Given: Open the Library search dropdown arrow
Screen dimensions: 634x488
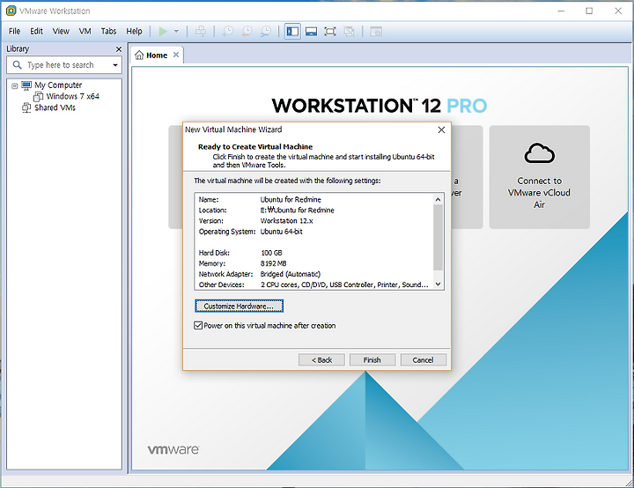Looking at the screenshot, I should (115, 65).
